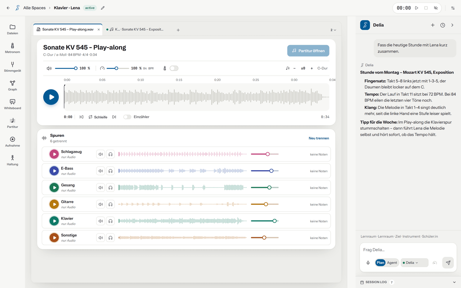Play the E-Bass track
This screenshot has width=461, height=288.
pyautogui.click(x=54, y=171)
